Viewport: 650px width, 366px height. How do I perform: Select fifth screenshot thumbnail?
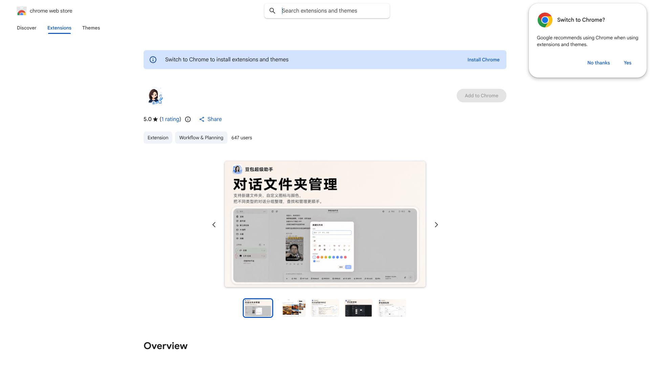pyautogui.click(x=392, y=308)
